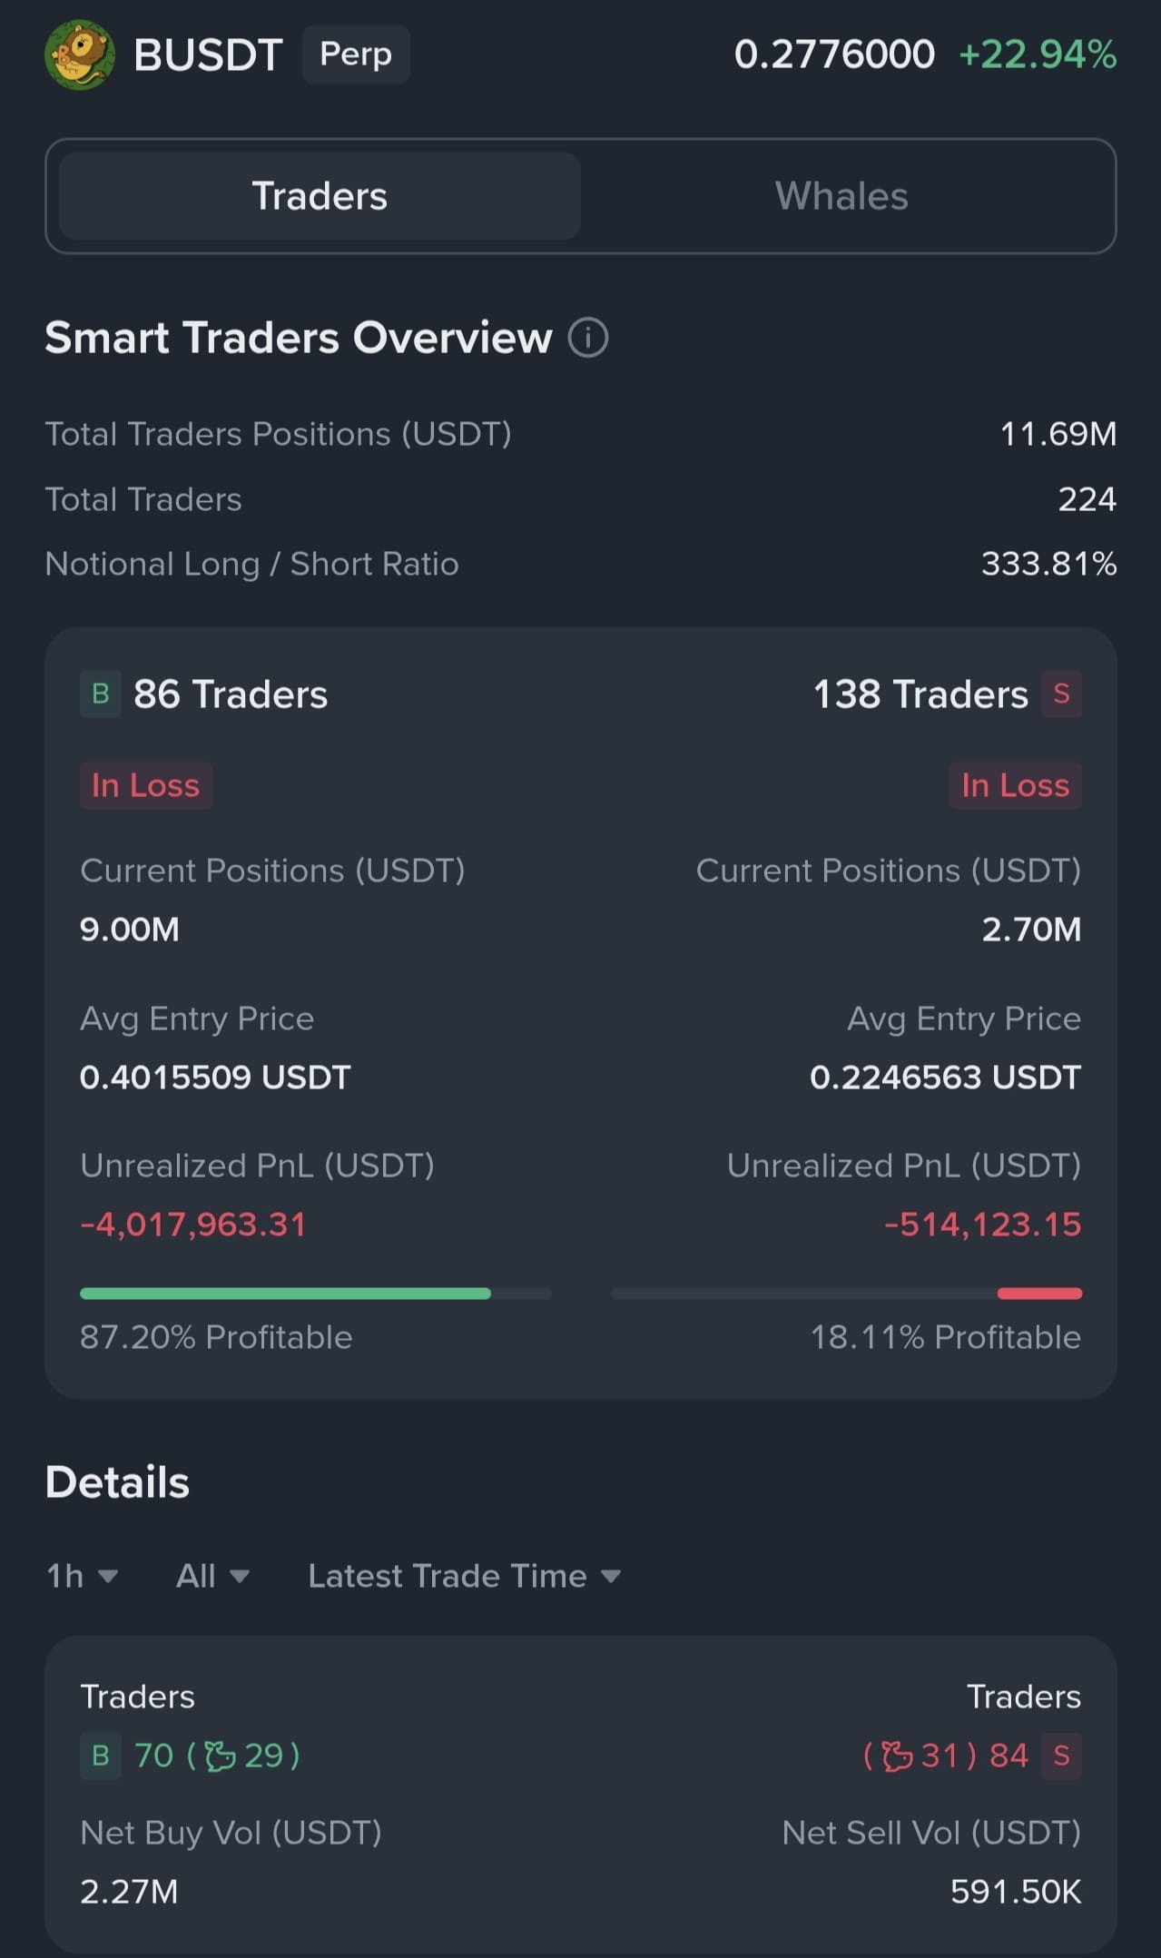Image resolution: width=1161 pixels, height=1958 pixels.
Task: Open the 1h timeframe dropdown
Action: [83, 1576]
